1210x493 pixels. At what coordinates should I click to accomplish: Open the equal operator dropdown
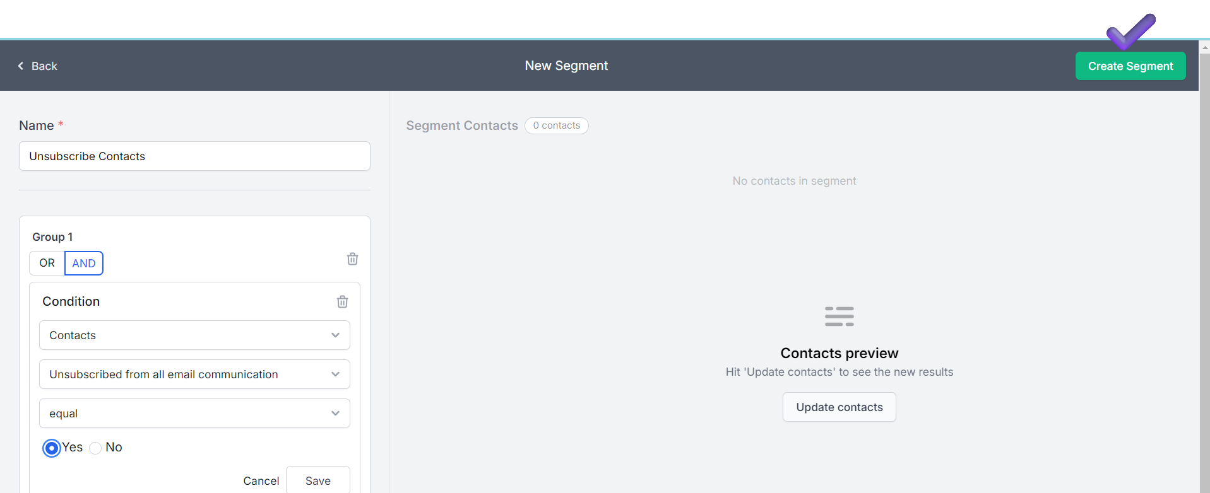194,414
